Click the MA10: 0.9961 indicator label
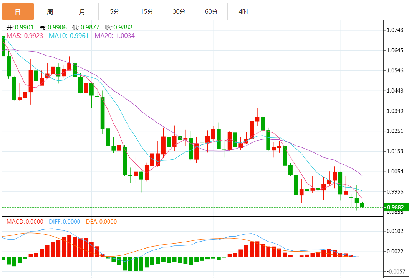Screen dimensions: 409x278 pyautogui.click(x=69, y=36)
